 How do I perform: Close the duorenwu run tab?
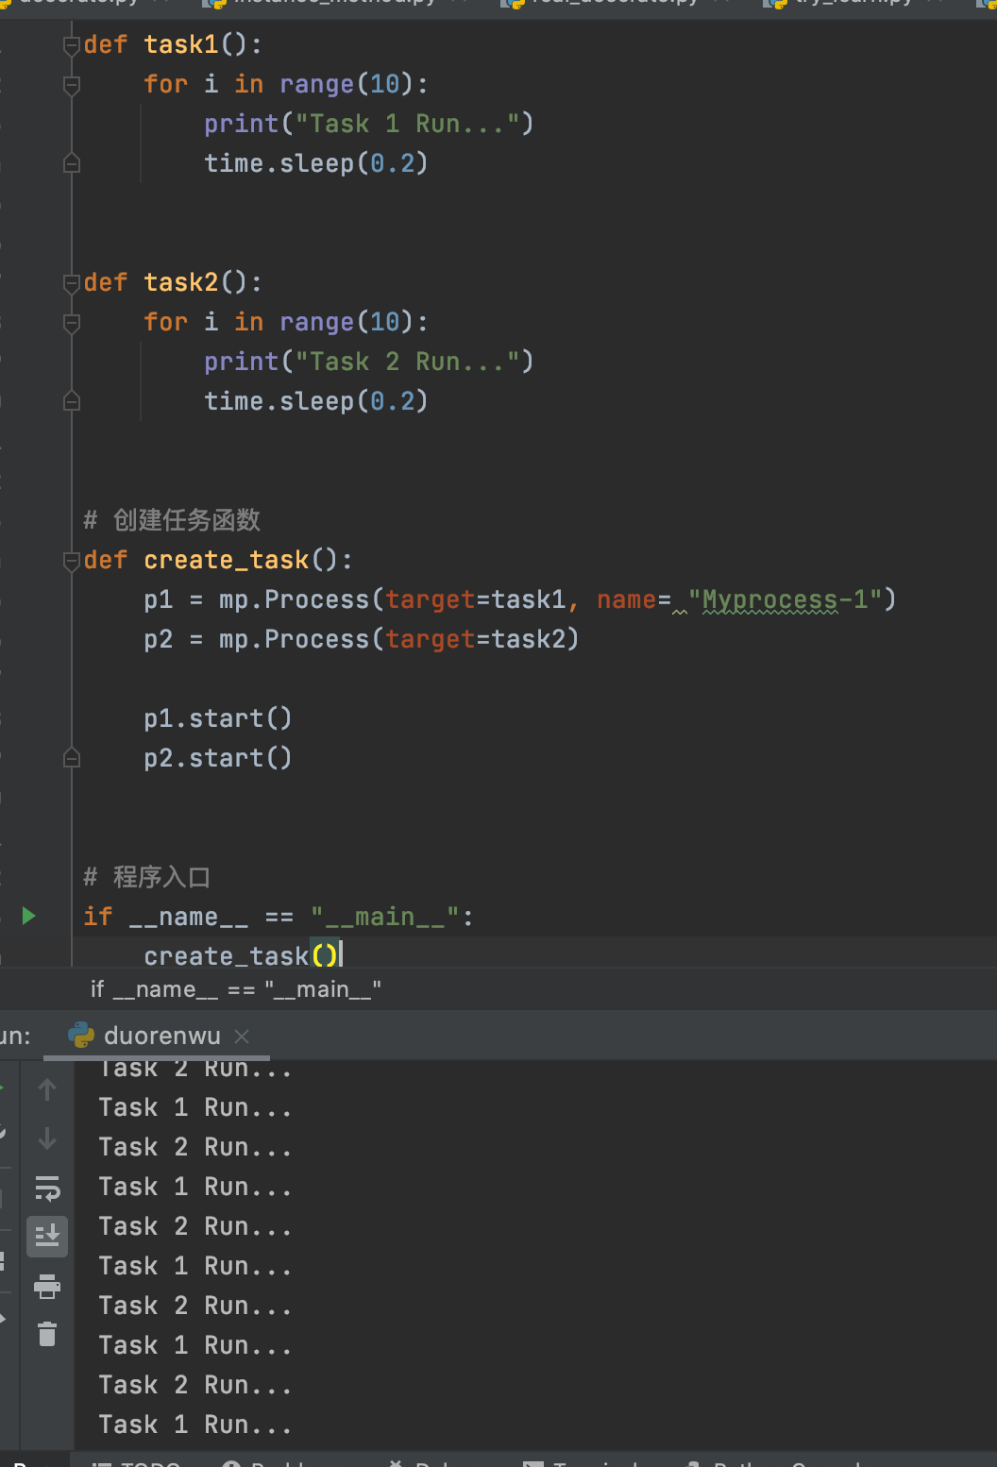pos(242,1037)
